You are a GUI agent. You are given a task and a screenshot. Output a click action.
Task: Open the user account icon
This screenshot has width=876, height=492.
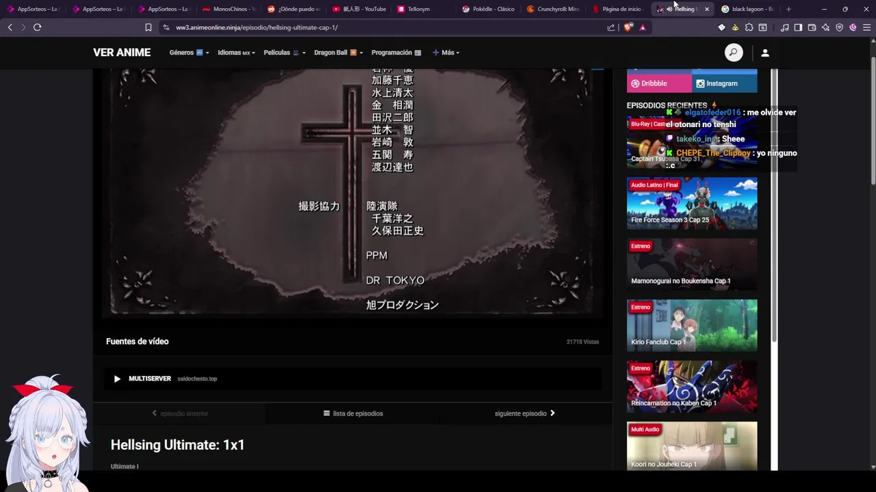765,53
